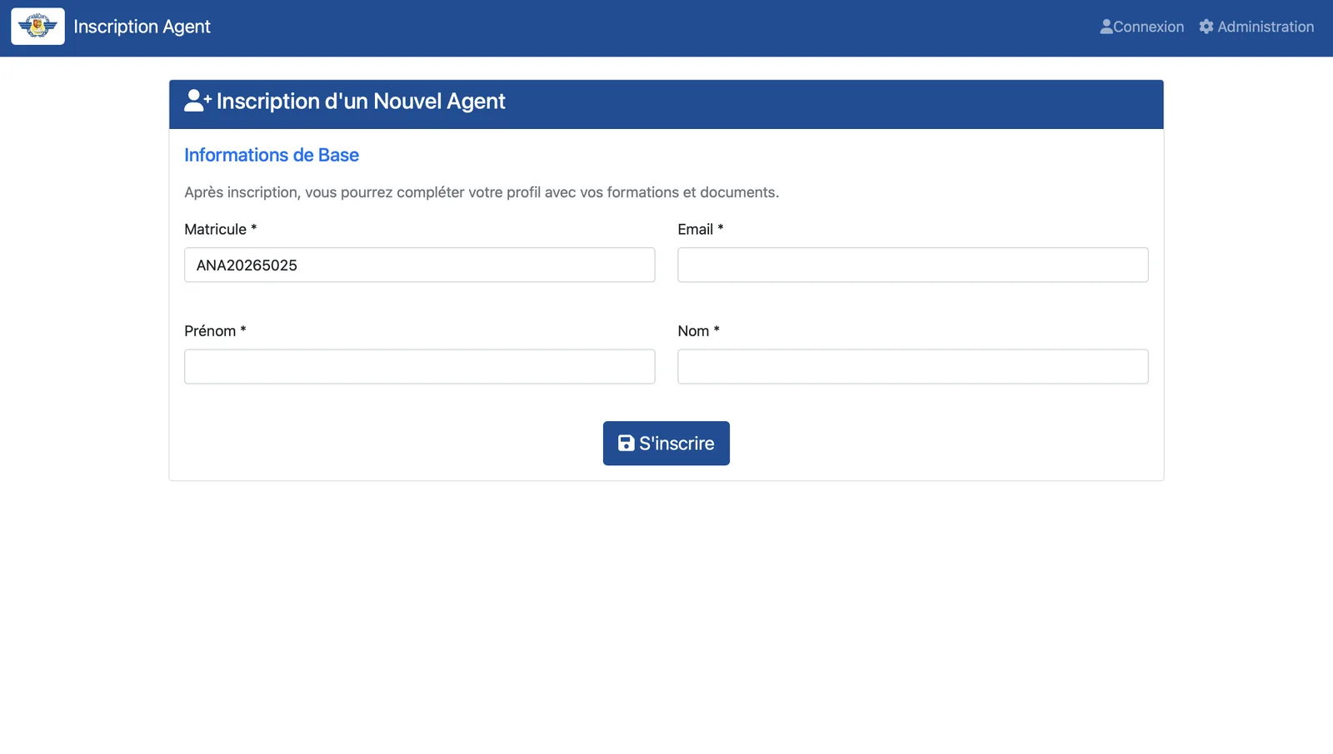The height and width of the screenshot is (754, 1333).
Task: Click the Email * label
Action: click(x=701, y=229)
